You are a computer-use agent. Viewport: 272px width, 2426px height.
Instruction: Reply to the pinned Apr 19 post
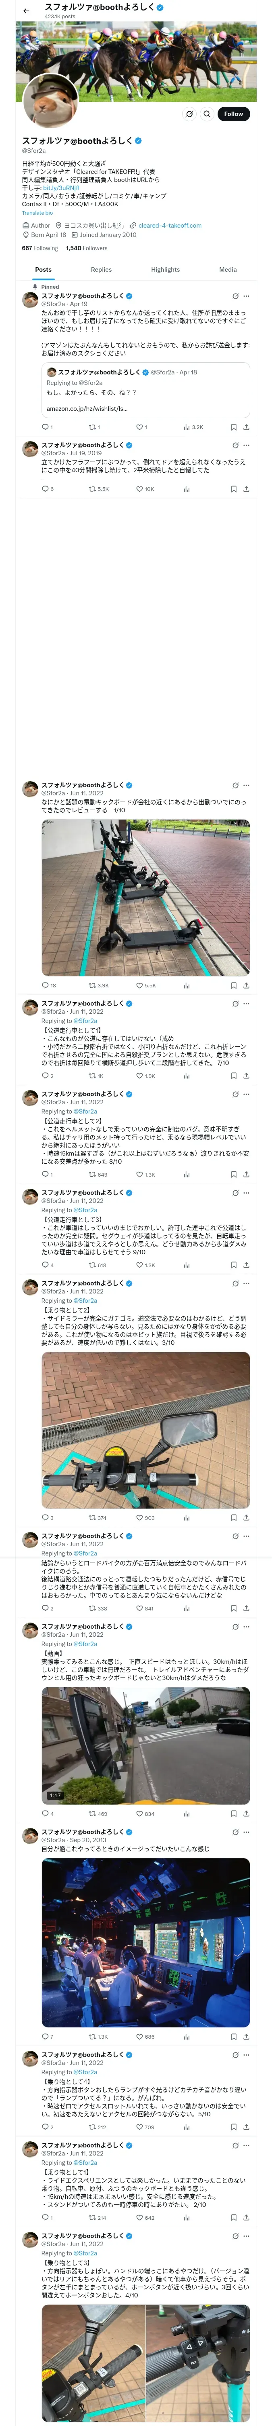point(44,427)
